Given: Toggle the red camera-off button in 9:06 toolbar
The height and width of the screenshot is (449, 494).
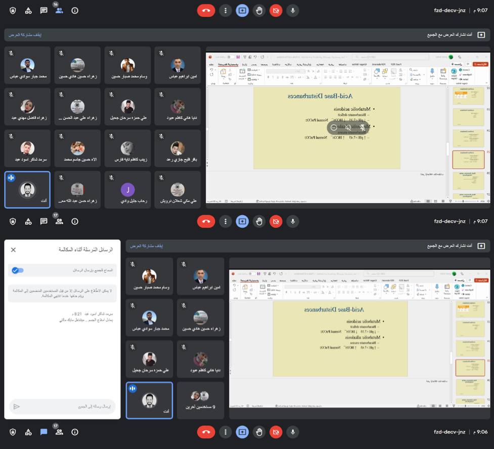Looking at the screenshot, I should (x=276, y=432).
